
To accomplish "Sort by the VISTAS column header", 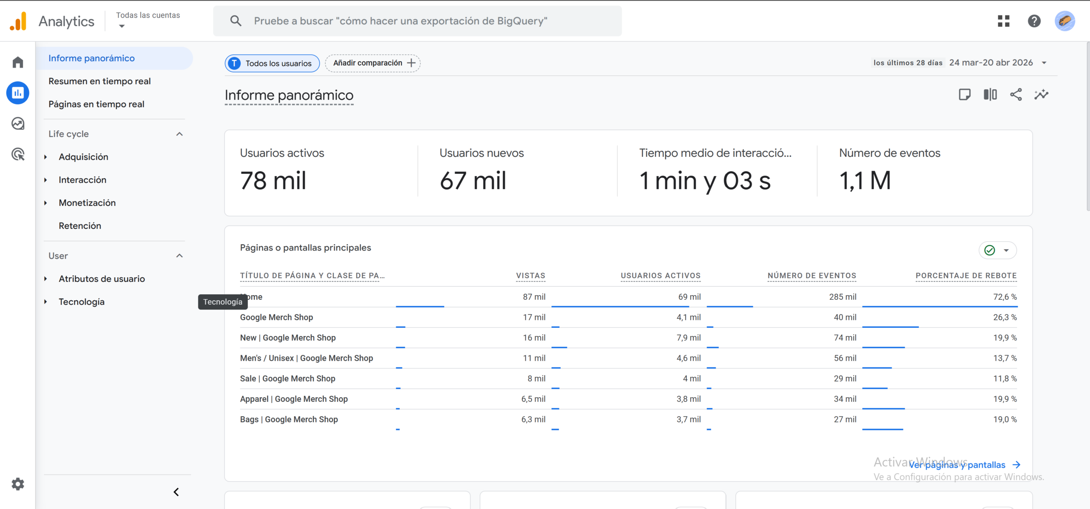I will tap(531, 276).
